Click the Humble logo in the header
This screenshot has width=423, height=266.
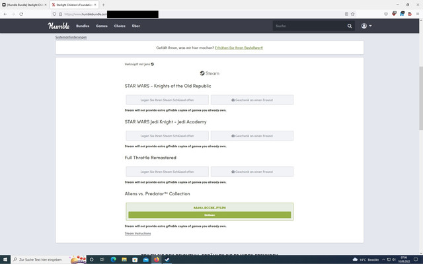[x=59, y=26]
